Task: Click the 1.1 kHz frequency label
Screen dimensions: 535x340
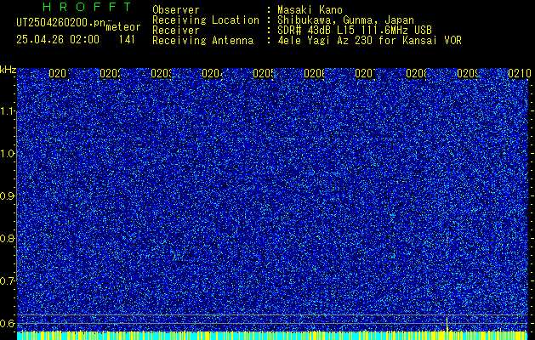Action: pyautogui.click(x=8, y=111)
